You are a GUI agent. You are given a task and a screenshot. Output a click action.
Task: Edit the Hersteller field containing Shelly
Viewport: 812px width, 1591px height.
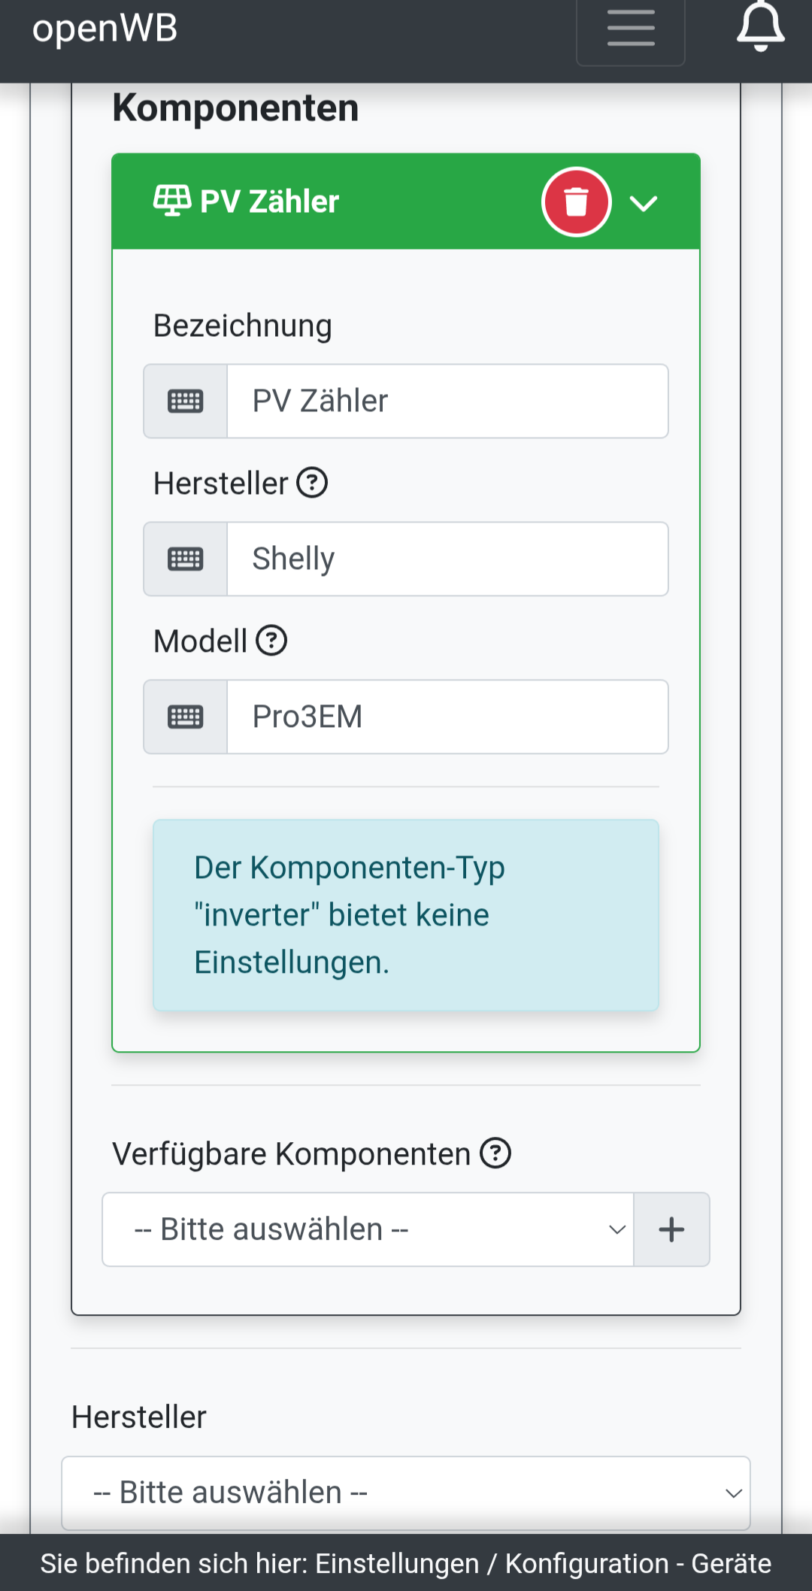tap(447, 559)
